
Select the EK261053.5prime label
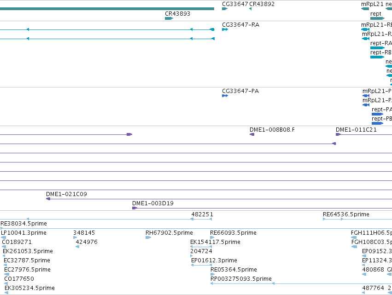(28, 251)
